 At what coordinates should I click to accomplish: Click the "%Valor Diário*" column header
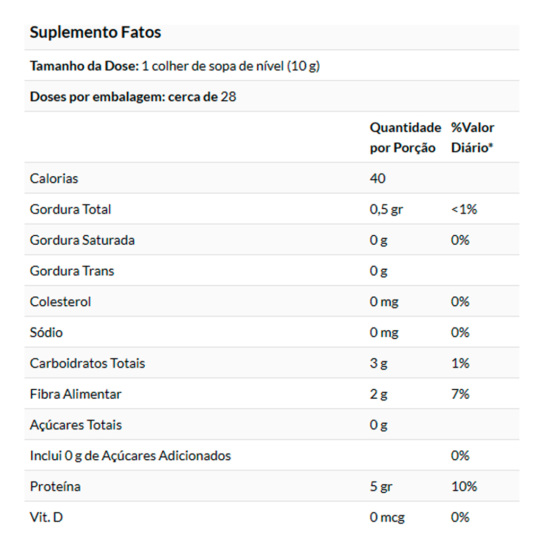pos(472,138)
